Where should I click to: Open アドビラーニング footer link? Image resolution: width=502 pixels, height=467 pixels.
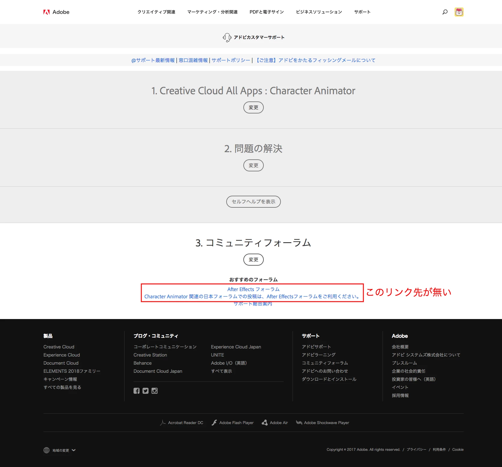pos(319,355)
